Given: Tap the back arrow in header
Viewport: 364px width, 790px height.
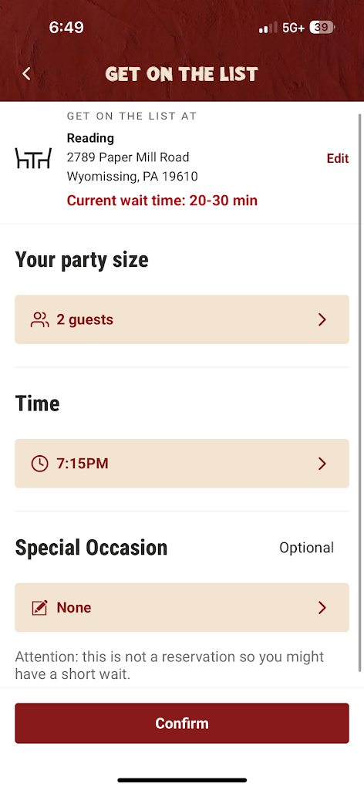Looking at the screenshot, I should (27, 73).
